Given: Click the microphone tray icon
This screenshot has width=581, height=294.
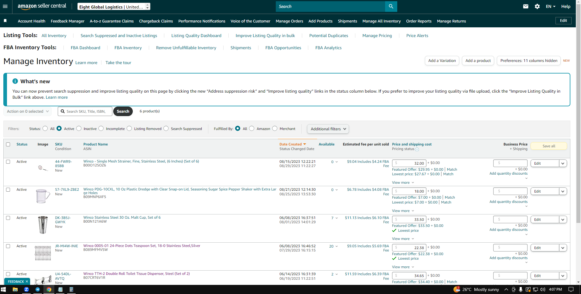Looking at the screenshot, I should (x=521, y=289).
